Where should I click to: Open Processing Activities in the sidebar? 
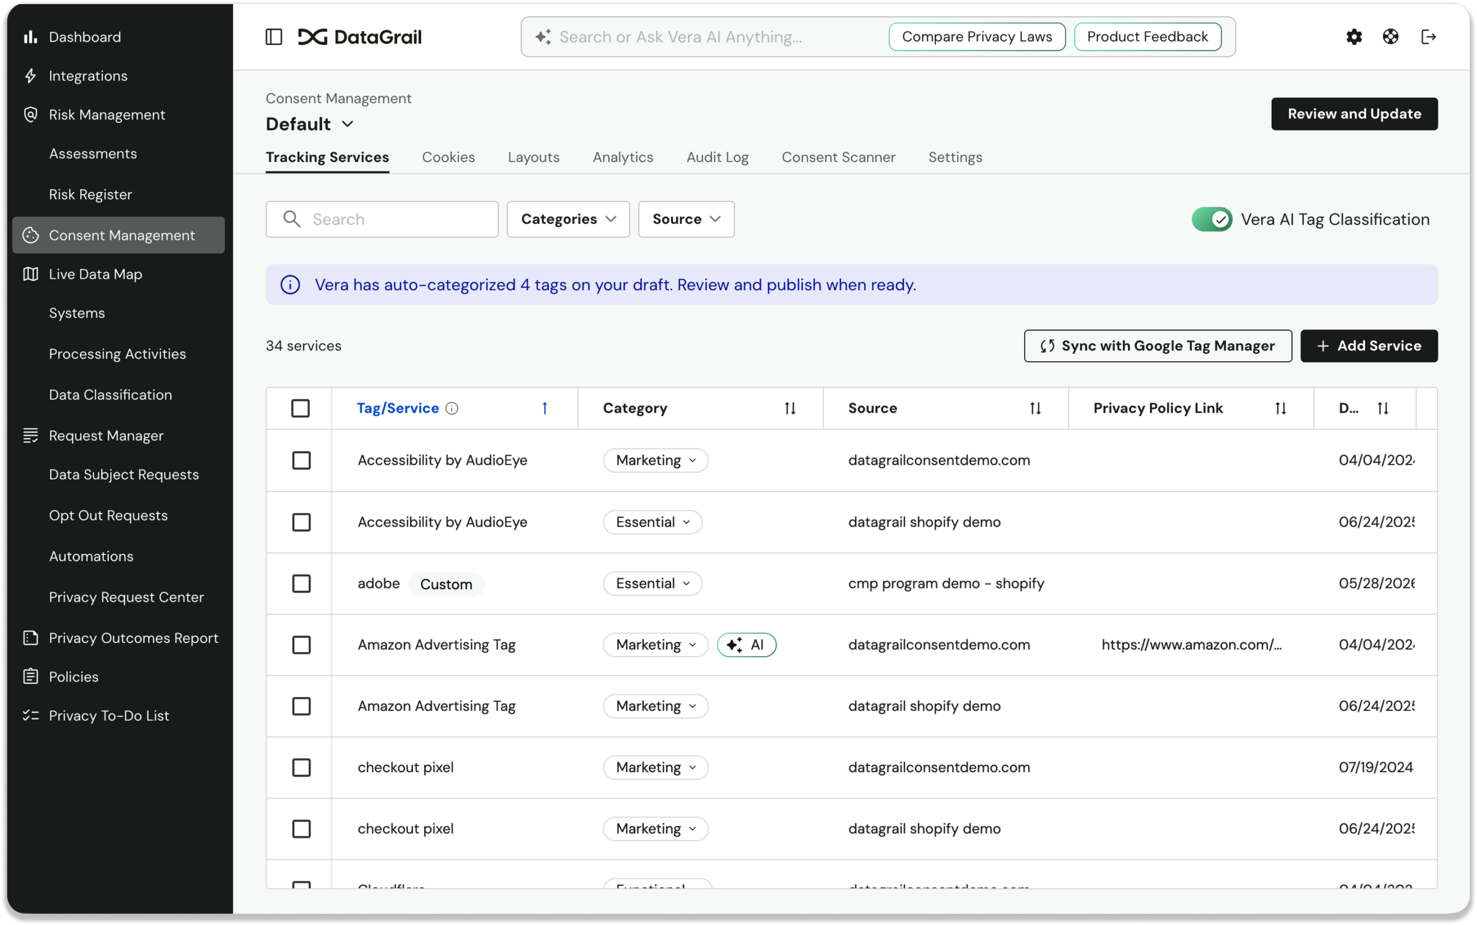click(x=118, y=354)
